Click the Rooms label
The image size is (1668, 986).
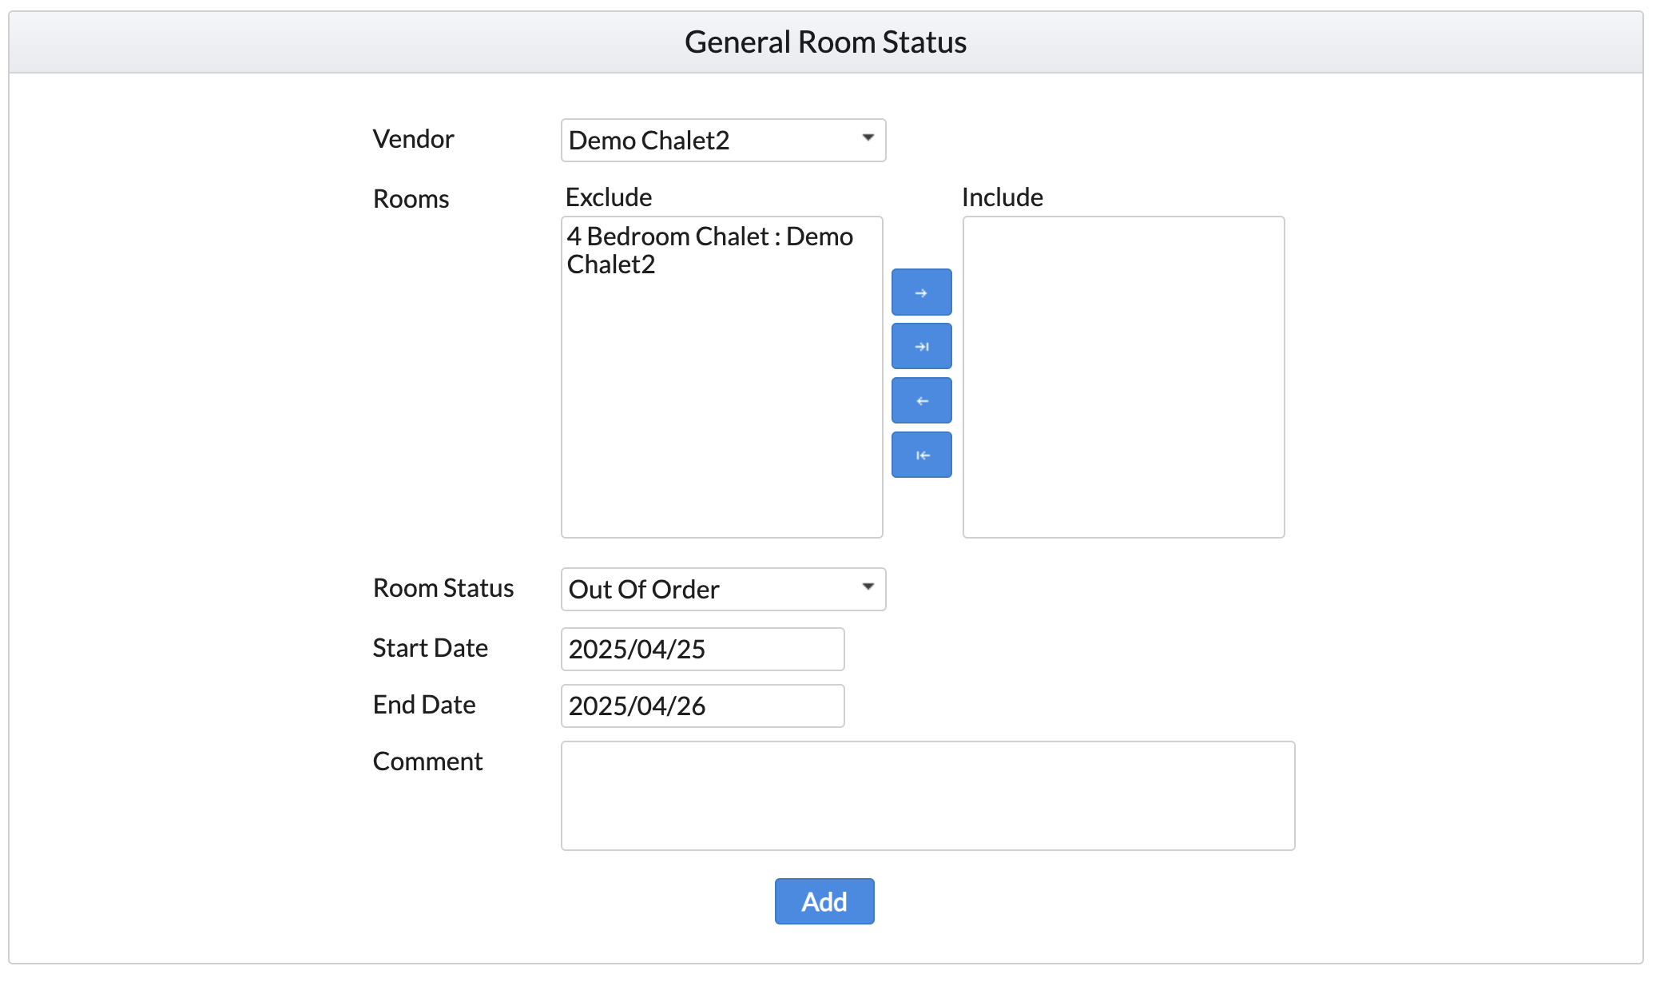point(411,199)
